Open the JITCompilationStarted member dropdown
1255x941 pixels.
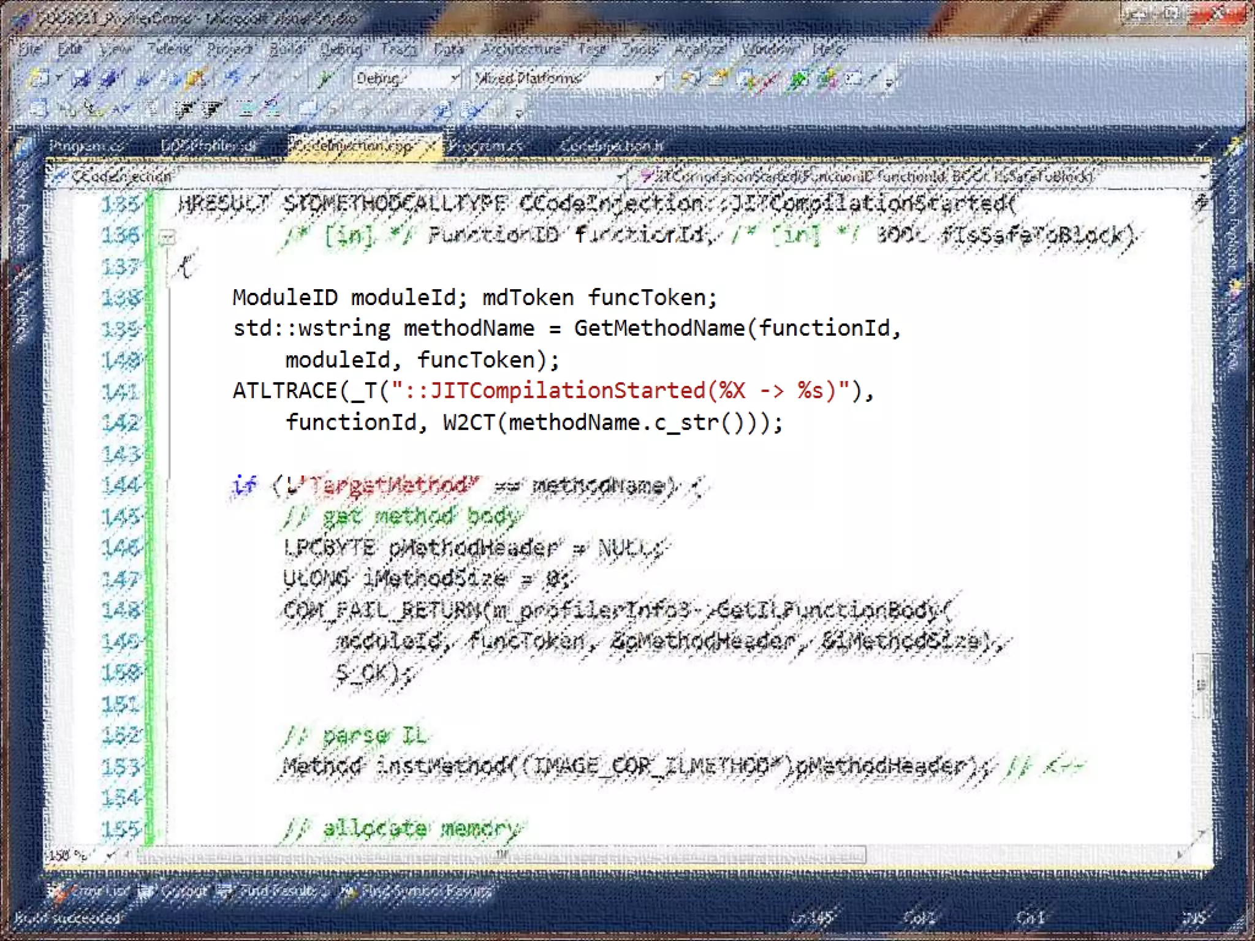coord(921,176)
